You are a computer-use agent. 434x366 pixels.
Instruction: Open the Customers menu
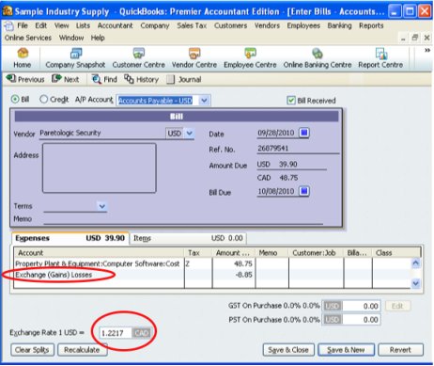(x=230, y=25)
